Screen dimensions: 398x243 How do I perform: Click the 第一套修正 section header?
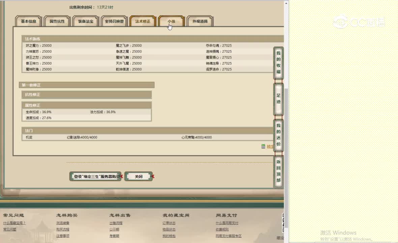click(87, 85)
